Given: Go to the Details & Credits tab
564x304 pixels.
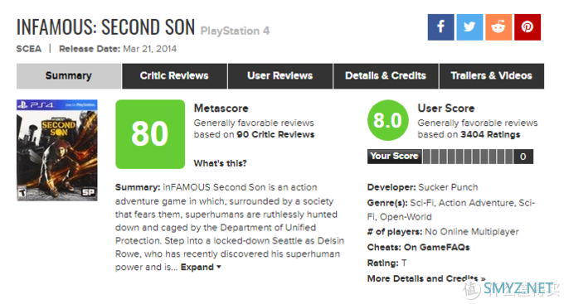Looking at the screenshot, I should tap(386, 76).
